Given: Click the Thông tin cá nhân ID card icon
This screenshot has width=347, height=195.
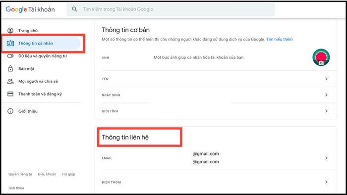Looking at the screenshot, I should (x=10, y=43).
